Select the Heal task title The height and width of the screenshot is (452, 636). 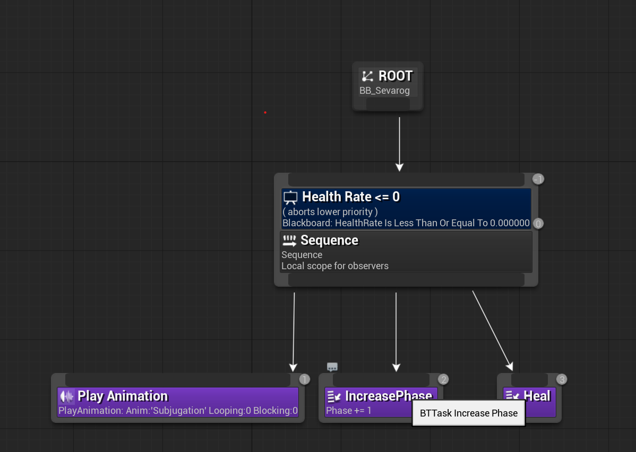pyautogui.click(x=537, y=396)
